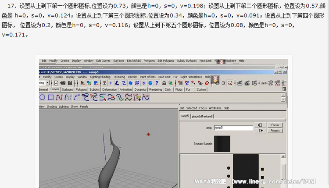Click the question mark snap help icon
This screenshot has height=188, width=329.
click(x=156, y=83)
